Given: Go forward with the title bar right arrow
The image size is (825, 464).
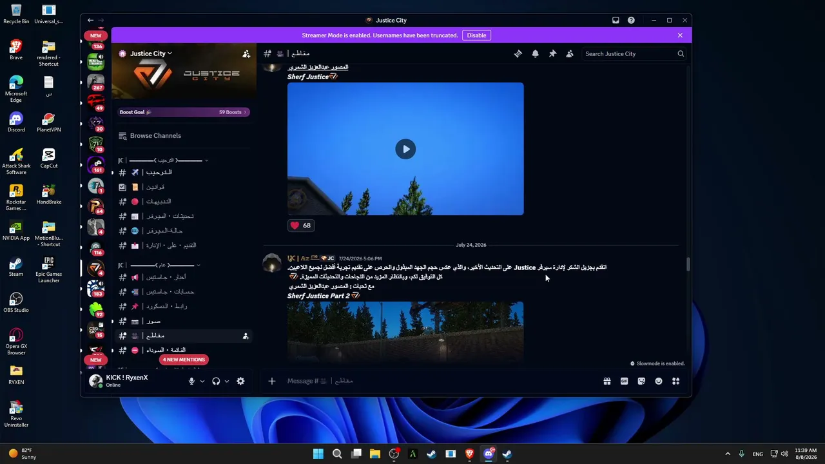Looking at the screenshot, I should (x=102, y=21).
